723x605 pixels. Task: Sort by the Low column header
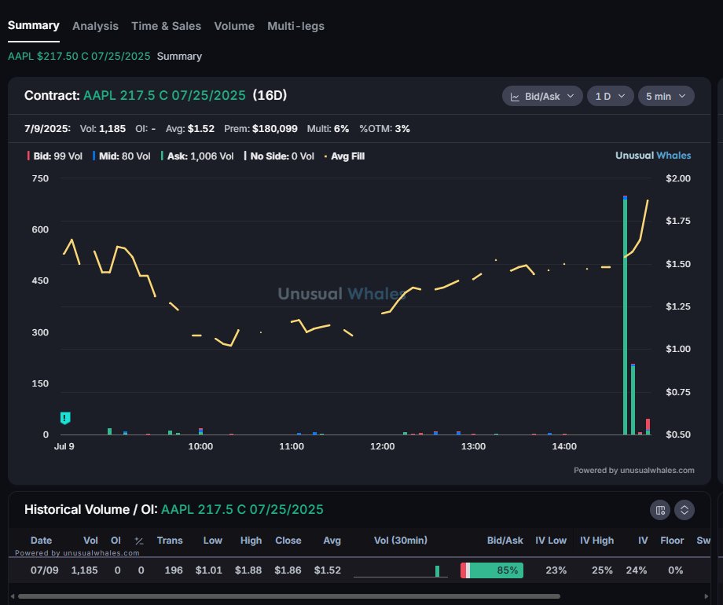(212, 541)
